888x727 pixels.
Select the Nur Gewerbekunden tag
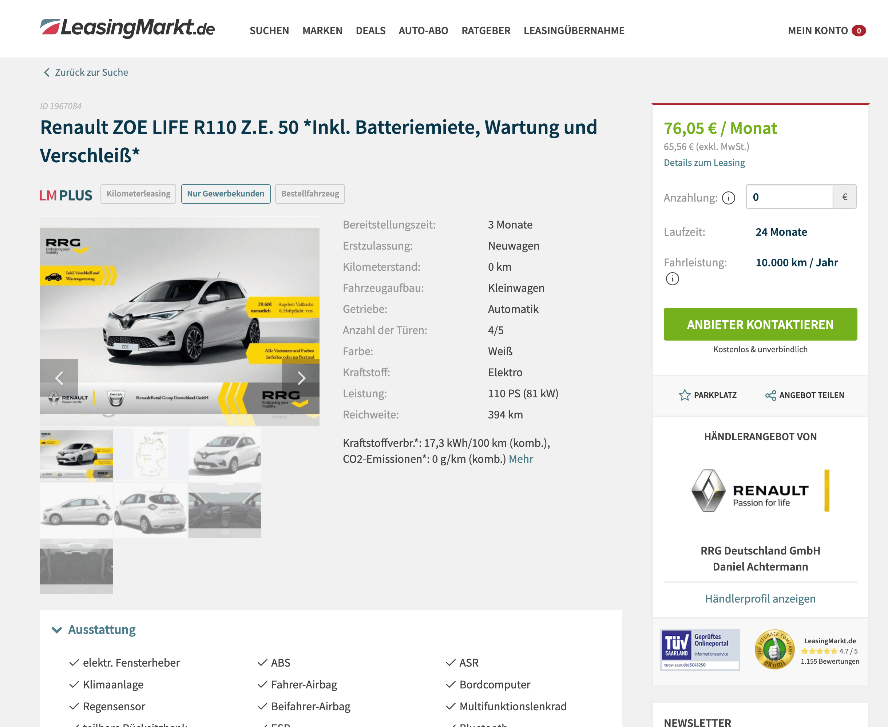coord(226,194)
